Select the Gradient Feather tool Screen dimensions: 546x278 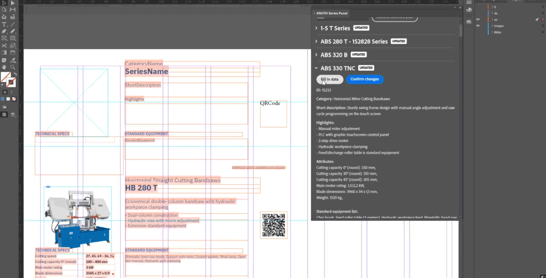pos(13,52)
